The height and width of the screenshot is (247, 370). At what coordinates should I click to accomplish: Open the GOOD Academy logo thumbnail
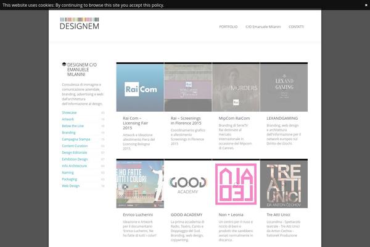188,184
